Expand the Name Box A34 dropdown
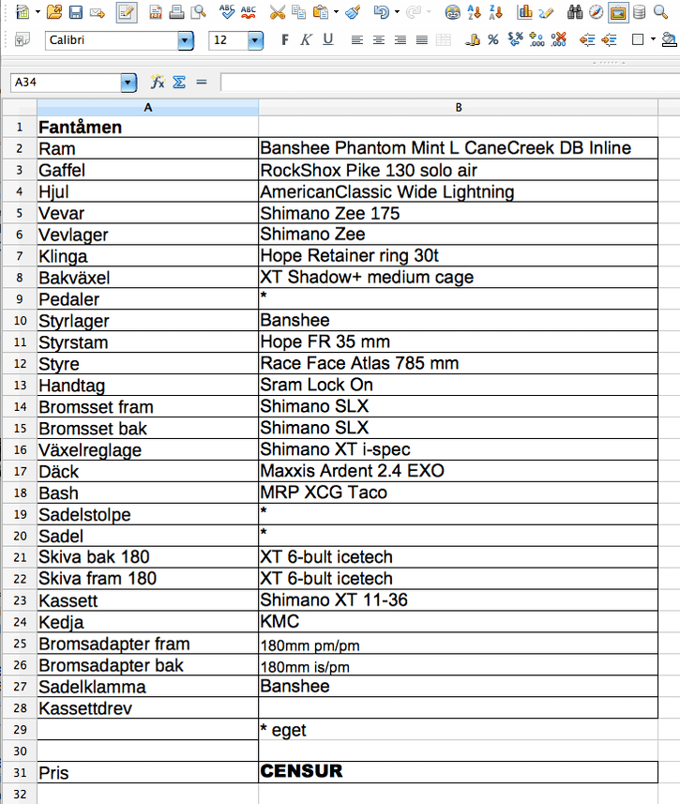 coord(128,82)
